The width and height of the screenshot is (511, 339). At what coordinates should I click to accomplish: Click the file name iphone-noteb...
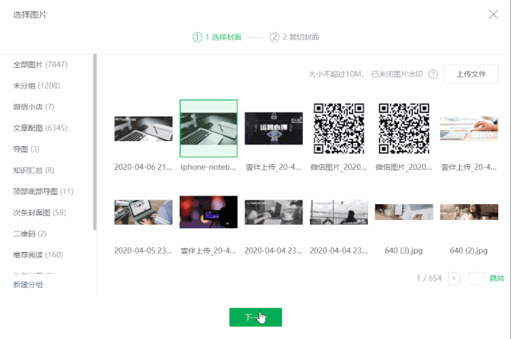point(208,167)
